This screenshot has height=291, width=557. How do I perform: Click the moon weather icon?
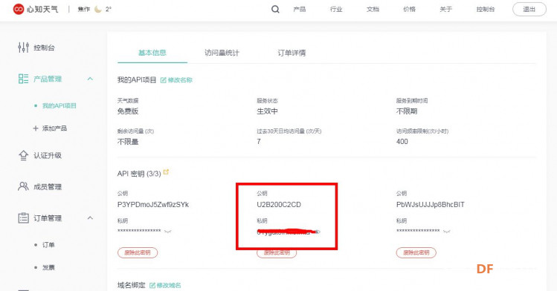(98, 9)
